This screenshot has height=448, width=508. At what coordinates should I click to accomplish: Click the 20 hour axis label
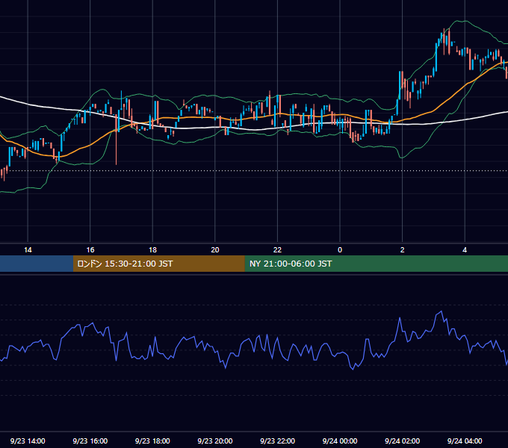[215, 250]
